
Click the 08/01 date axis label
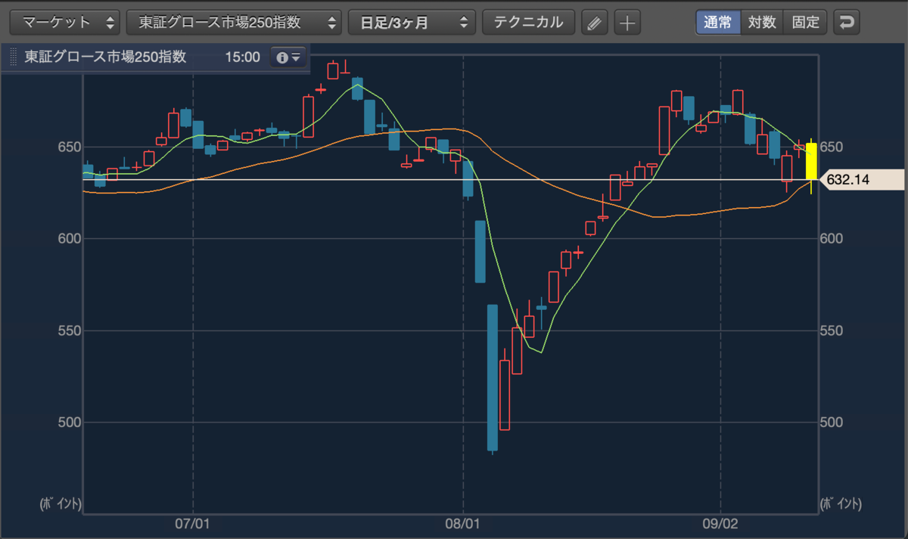[x=462, y=522]
